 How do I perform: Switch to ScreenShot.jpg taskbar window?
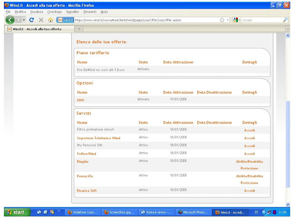coord(120,212)
